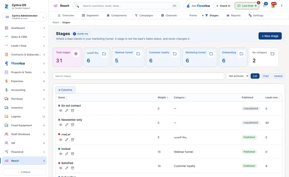
Task: Click the Guide me button
Action: pos(81,34)
